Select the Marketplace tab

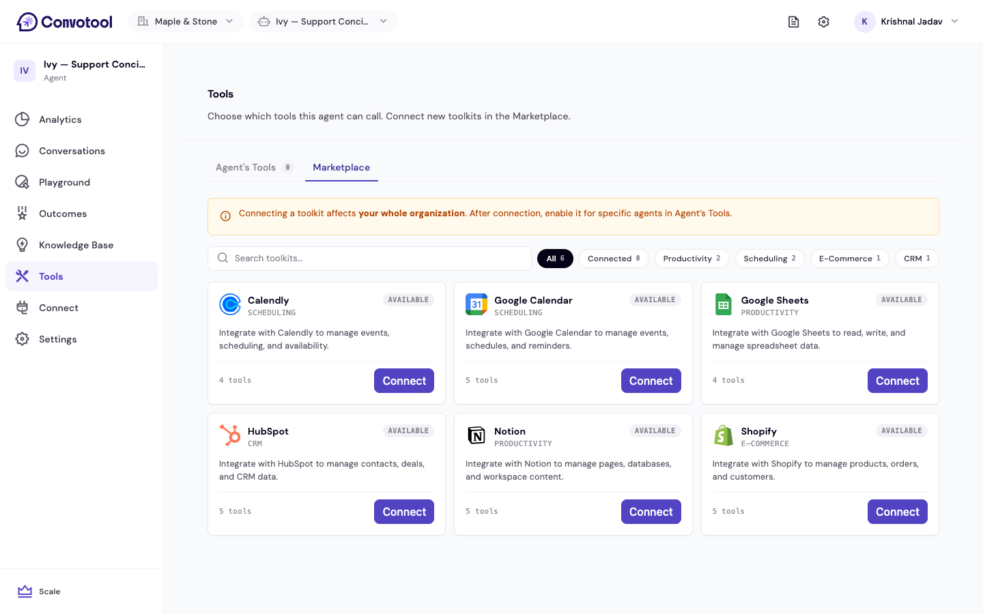tap(341, 167)
